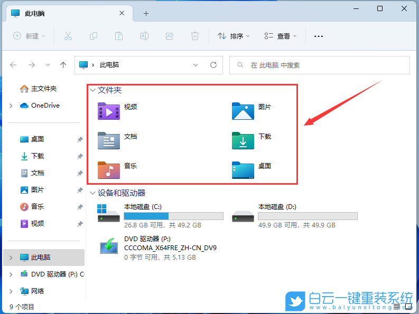Go up one level with up arrow
Image resolution: width=419 pixels, height=314 pixels.
63,65
